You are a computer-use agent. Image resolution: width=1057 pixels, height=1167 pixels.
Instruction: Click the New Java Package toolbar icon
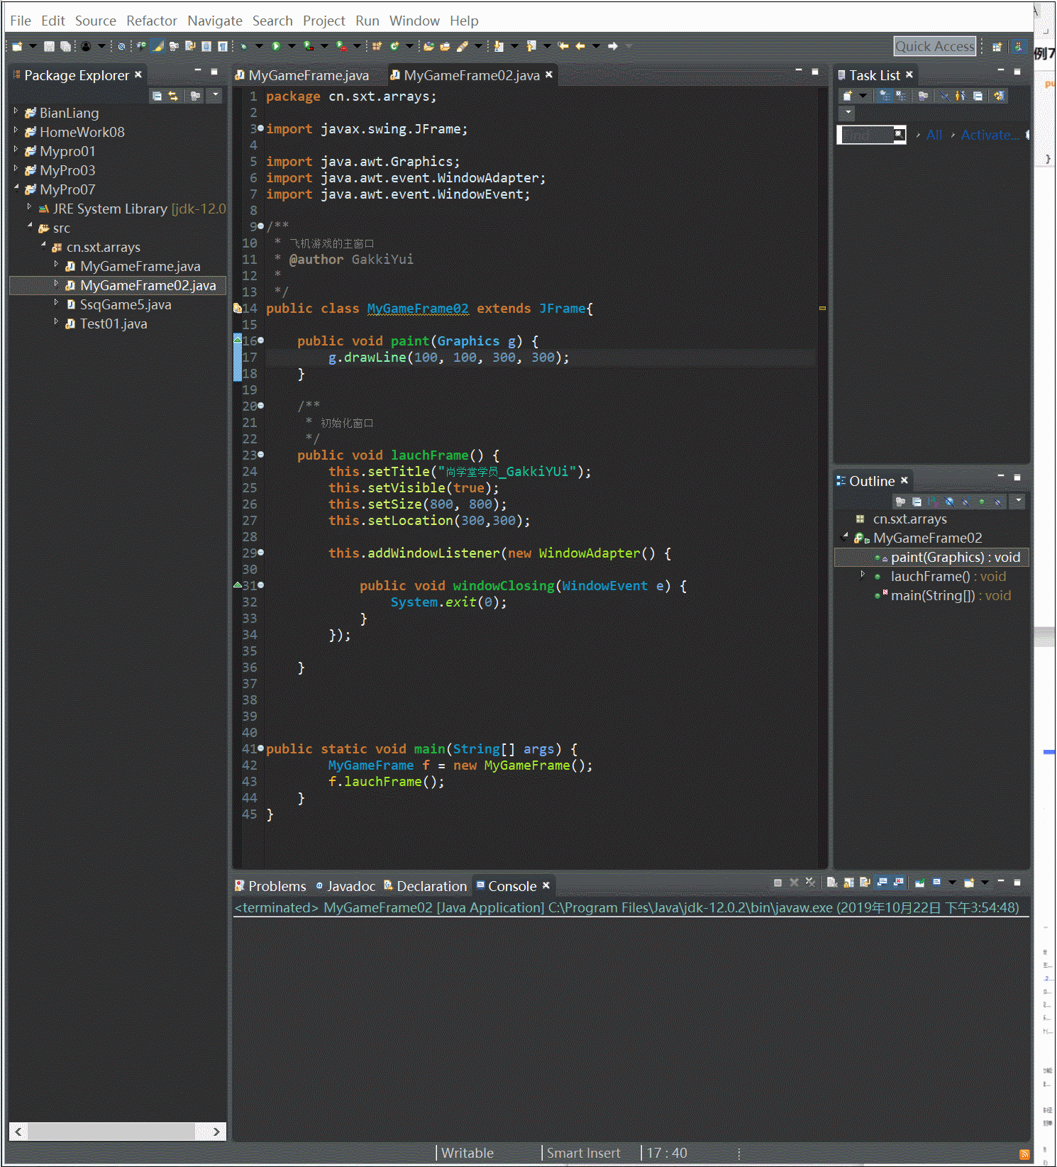tap(376, 46)
